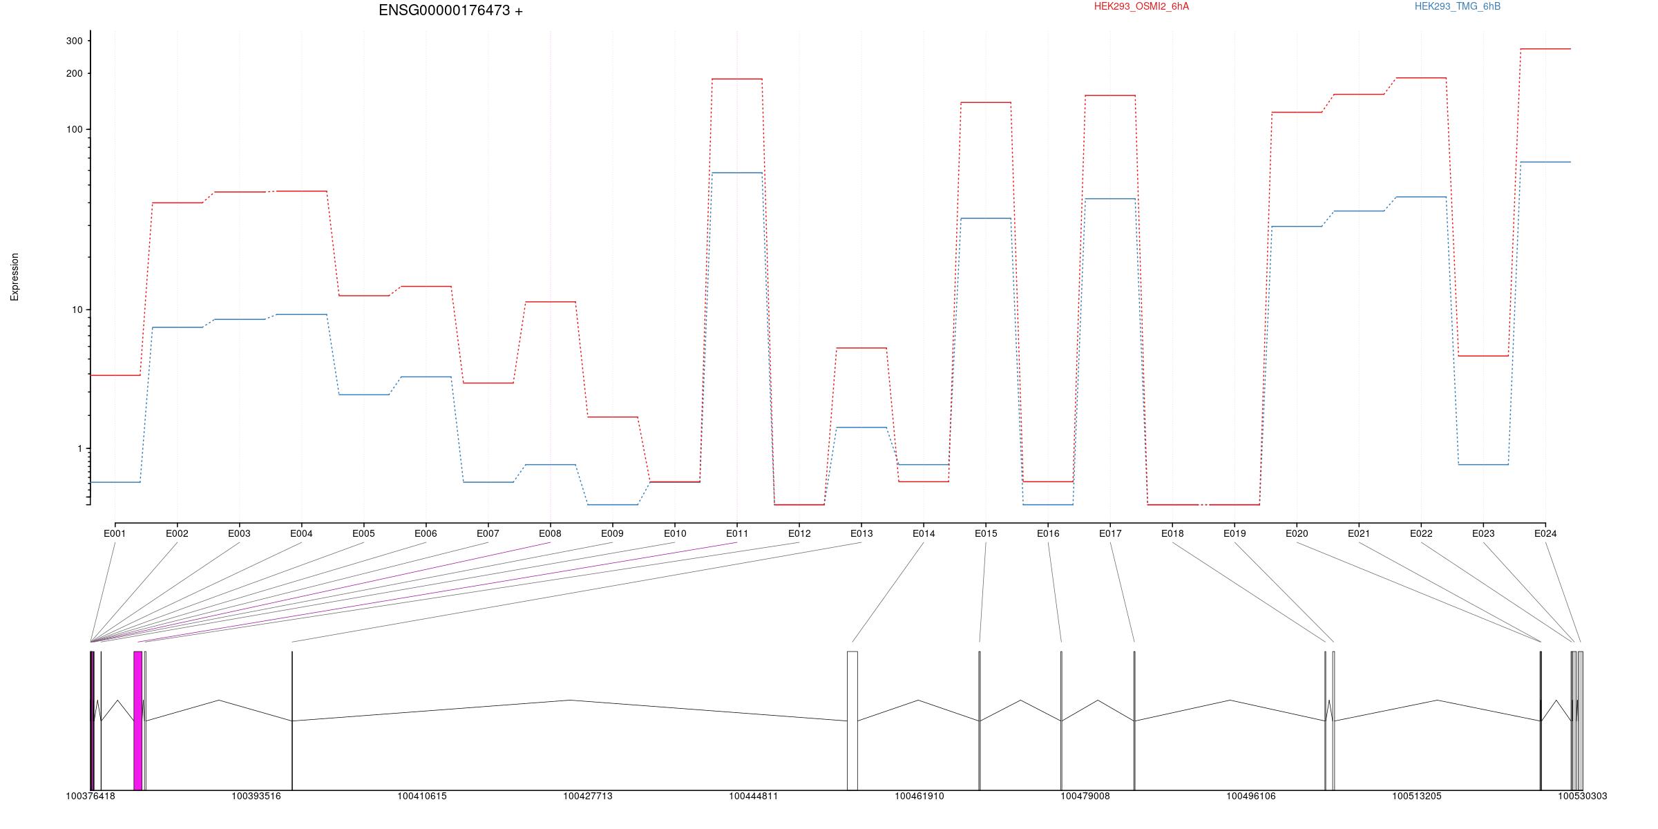This screenshot has height=829, width=1658.
Task: Click the red E011 expression plateau
Action: coord(737,79)
